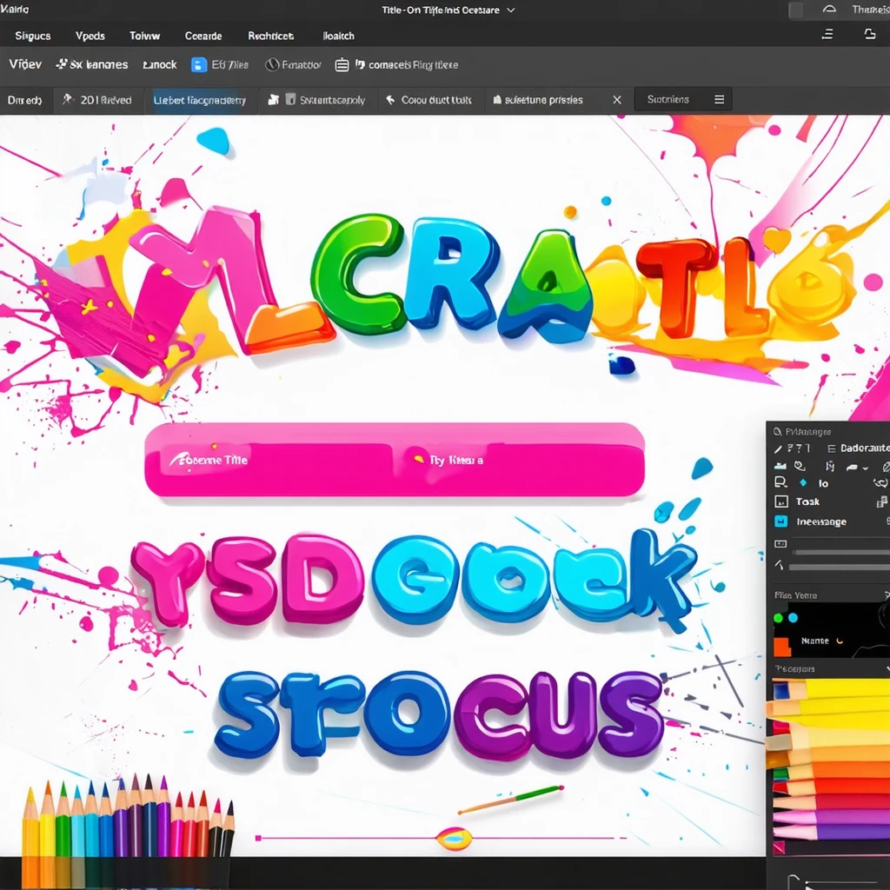Image resolution: width=890 pixels, height=890 pixels.
Task: Open the Toivw menu
Action: (144, 36)
